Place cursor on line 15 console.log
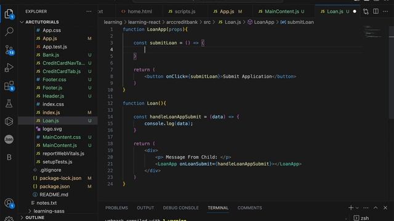This screenshot has width=394, height=221. tap(168, 123)
